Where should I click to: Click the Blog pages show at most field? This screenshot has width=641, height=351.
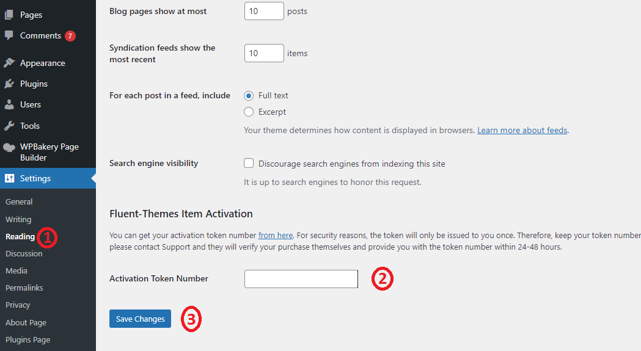pos(264,11)
